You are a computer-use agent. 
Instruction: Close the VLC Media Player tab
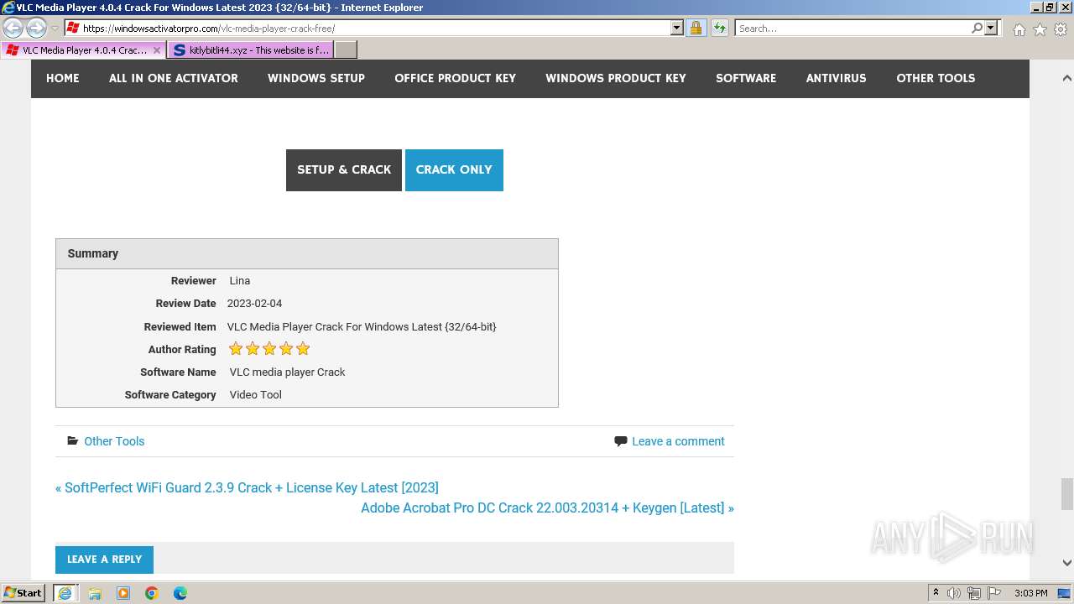coord(157,50)
